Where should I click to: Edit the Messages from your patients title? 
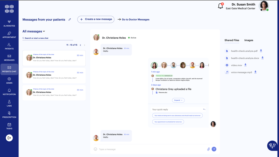70,20
